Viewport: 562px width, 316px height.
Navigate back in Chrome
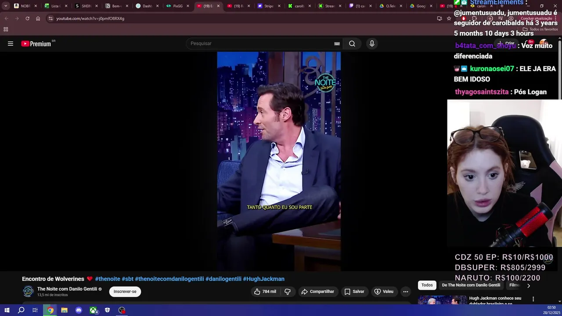point(6,18)
